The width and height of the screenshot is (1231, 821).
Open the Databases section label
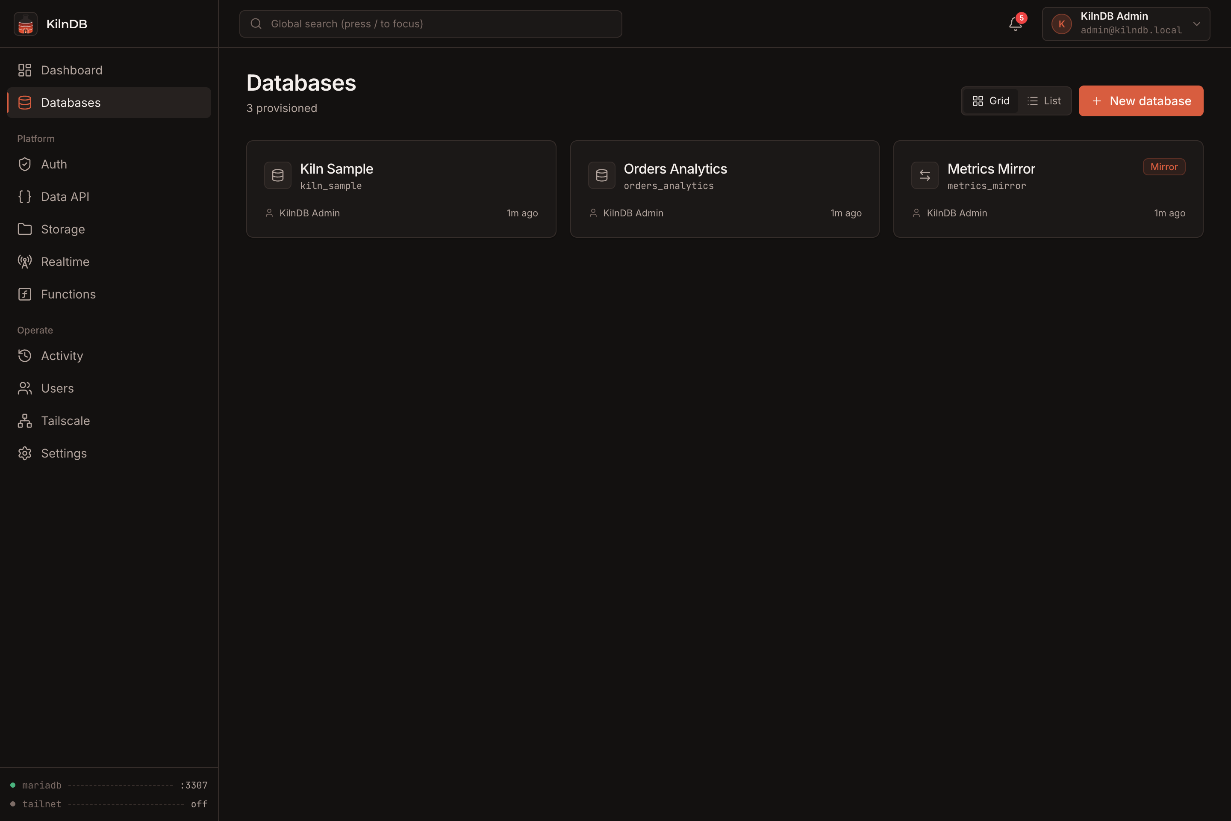[x=71, y=103]
